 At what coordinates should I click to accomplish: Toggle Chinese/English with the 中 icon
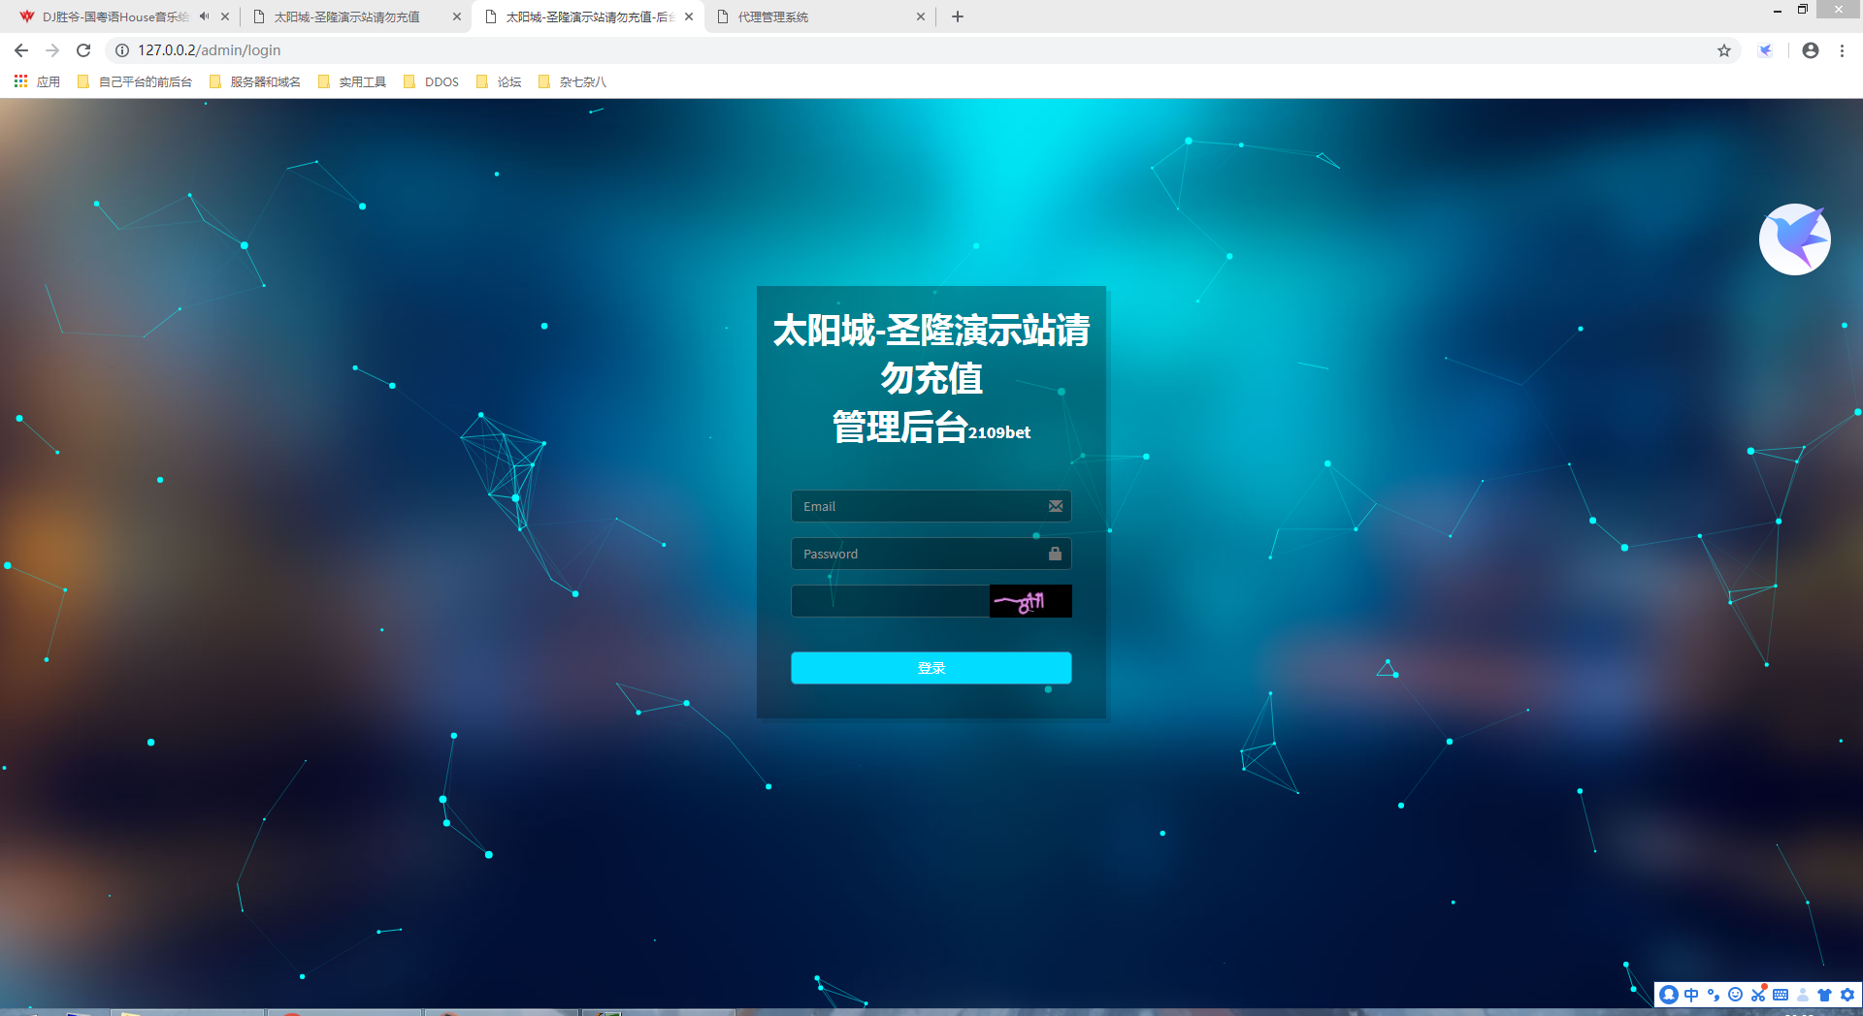(1691, 995)
